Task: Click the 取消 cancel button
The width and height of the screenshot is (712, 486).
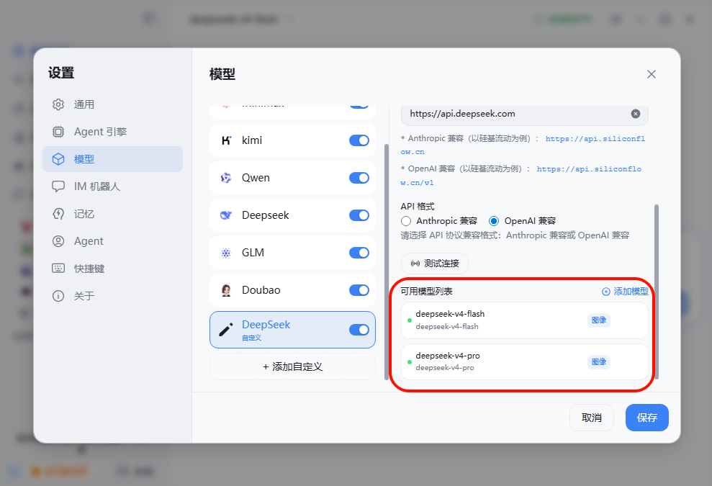Action: [592, 418]
